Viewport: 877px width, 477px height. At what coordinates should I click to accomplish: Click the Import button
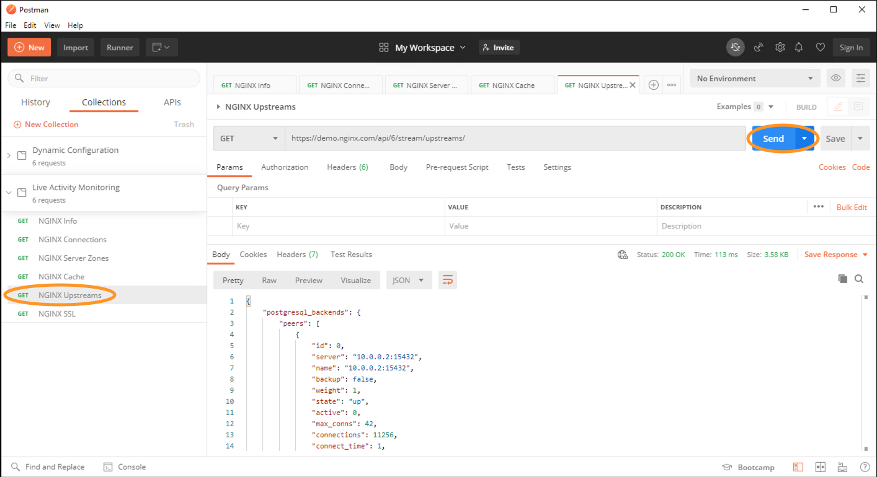click(76, 48)
